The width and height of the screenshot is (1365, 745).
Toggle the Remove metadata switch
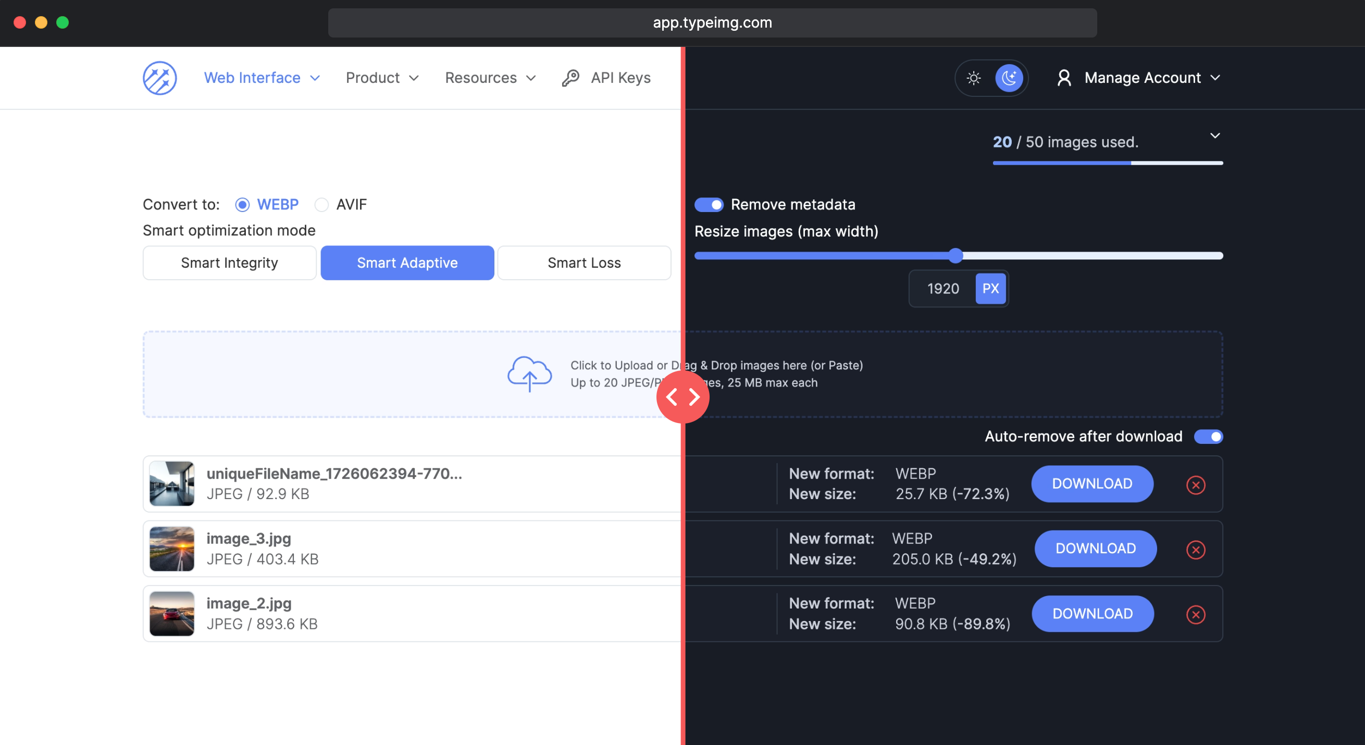709,205
